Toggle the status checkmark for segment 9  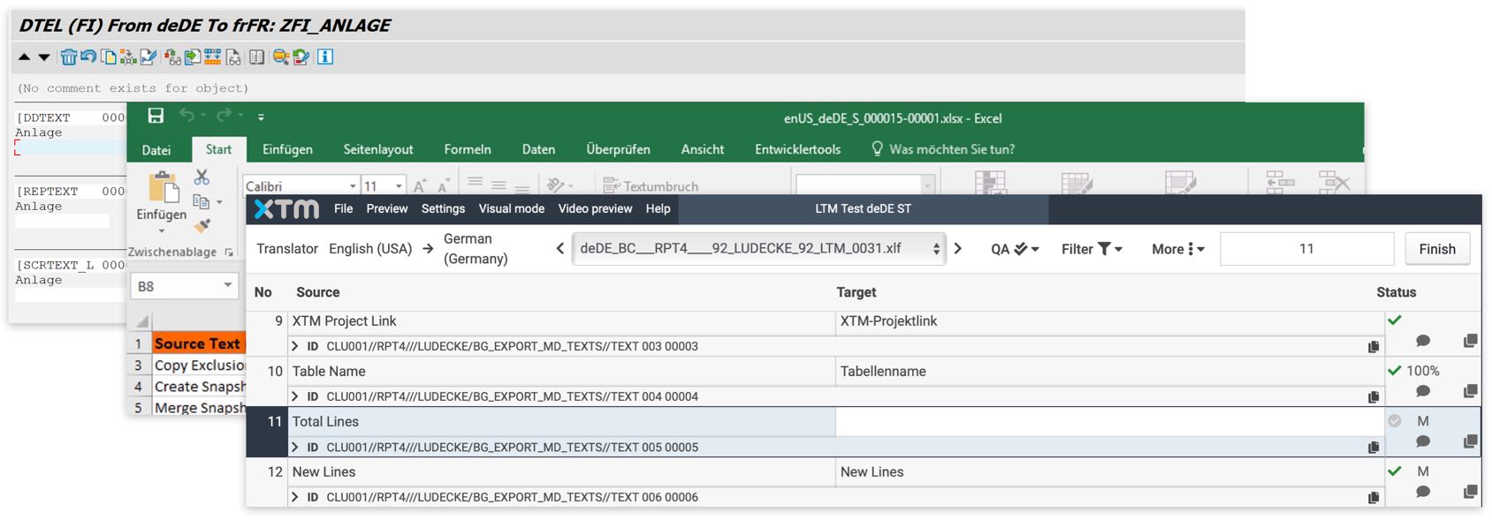[1395, 320]
